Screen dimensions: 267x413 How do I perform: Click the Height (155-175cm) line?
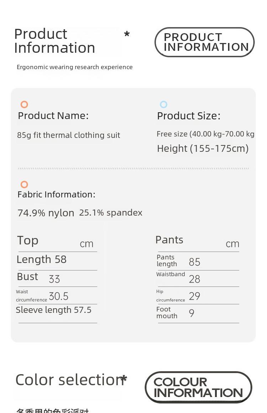tap(203, 149)
